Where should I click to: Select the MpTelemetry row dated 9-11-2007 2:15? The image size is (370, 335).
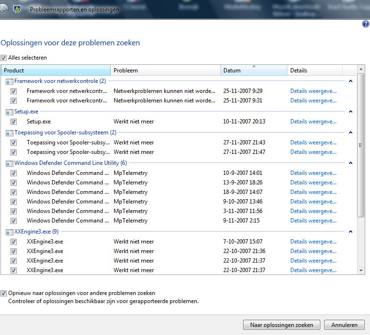click(x=179, y=221)
